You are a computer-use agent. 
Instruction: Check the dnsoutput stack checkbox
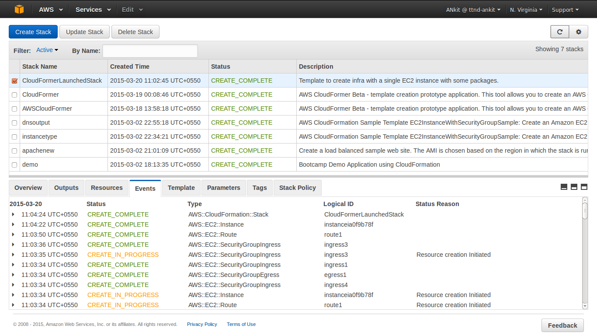[14, 123]
